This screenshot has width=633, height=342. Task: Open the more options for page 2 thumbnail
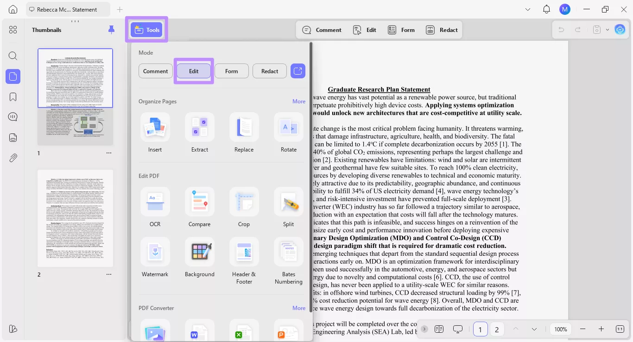[x=109, y=274]
